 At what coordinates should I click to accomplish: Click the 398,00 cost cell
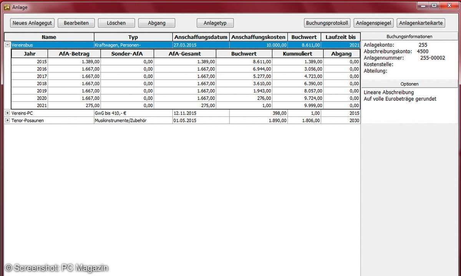tap(259, 113)
